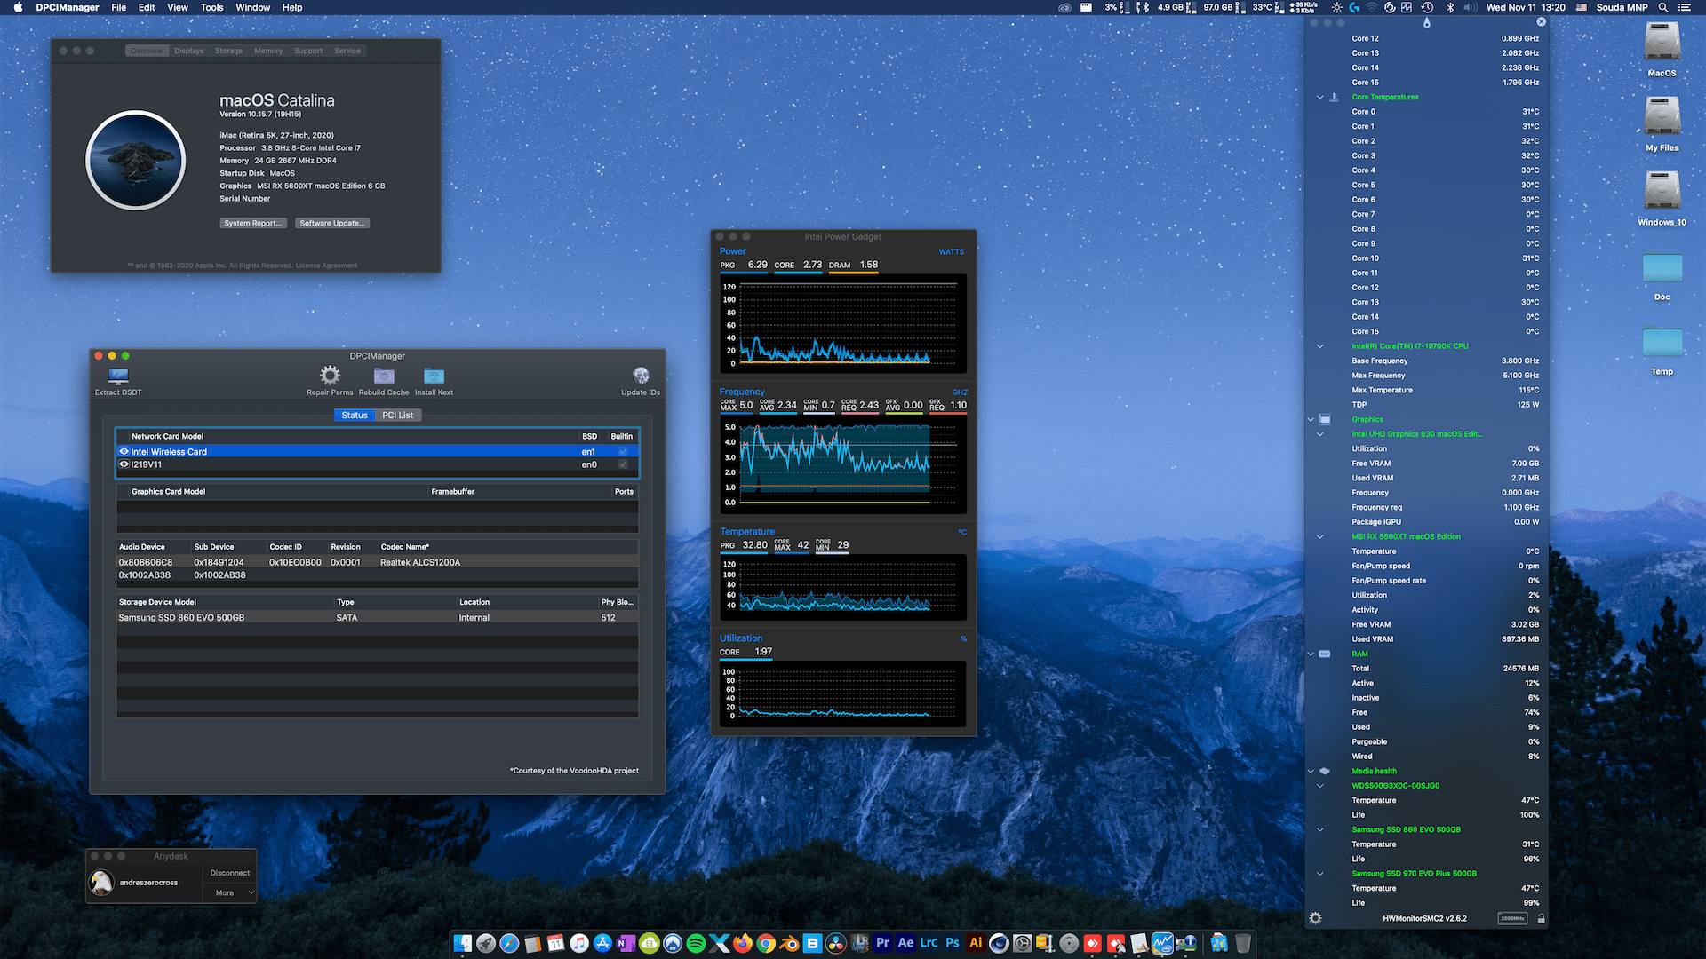Collapse the RAM section in HWMonitor
Viewport: 1706px width, 959px height.
[1311, 654]
